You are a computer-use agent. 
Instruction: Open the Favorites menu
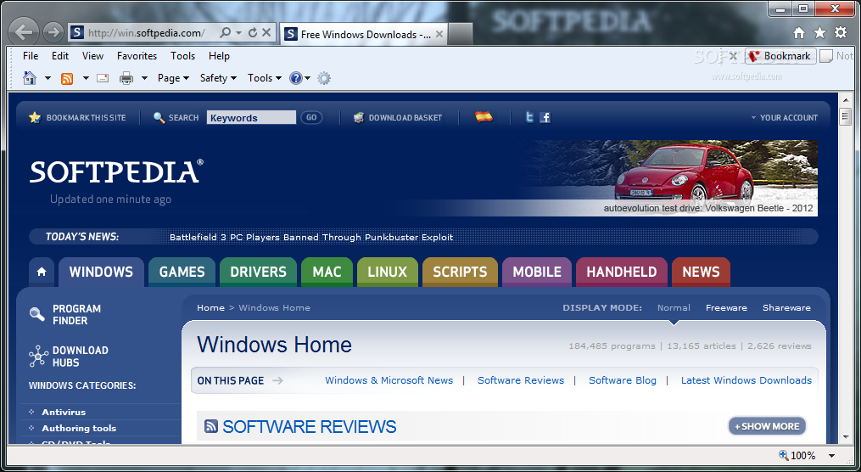[137, 56]
